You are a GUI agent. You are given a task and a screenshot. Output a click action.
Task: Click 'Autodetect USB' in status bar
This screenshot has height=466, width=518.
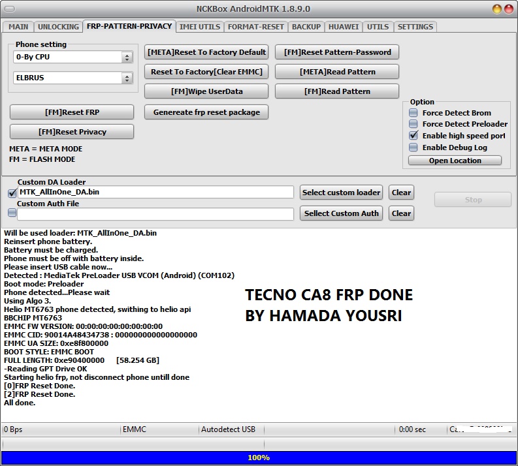pyautogui.click(x=228, y=429)
